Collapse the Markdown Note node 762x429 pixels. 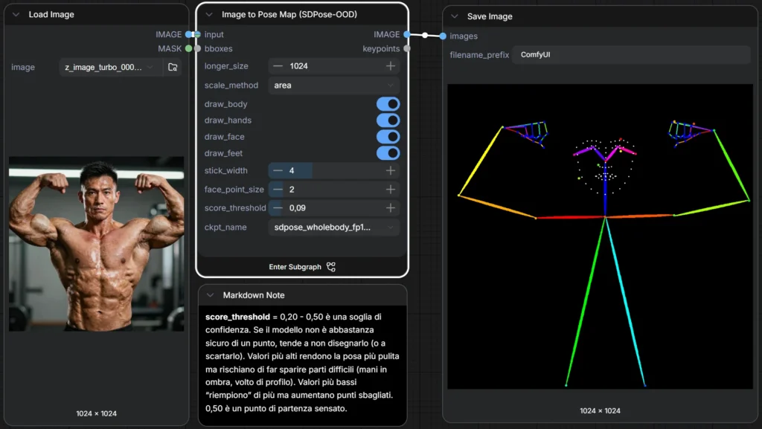tap(211, 295)
